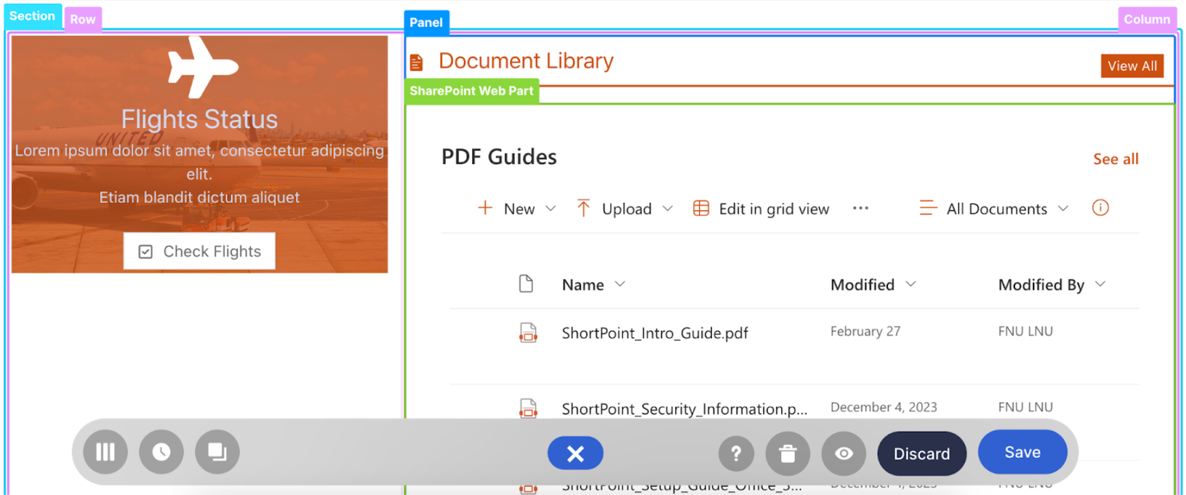The image size is (1186, 495).
Task: Expand the Name column sort menu
Action: pyautogui.click(x=620, y=284)
